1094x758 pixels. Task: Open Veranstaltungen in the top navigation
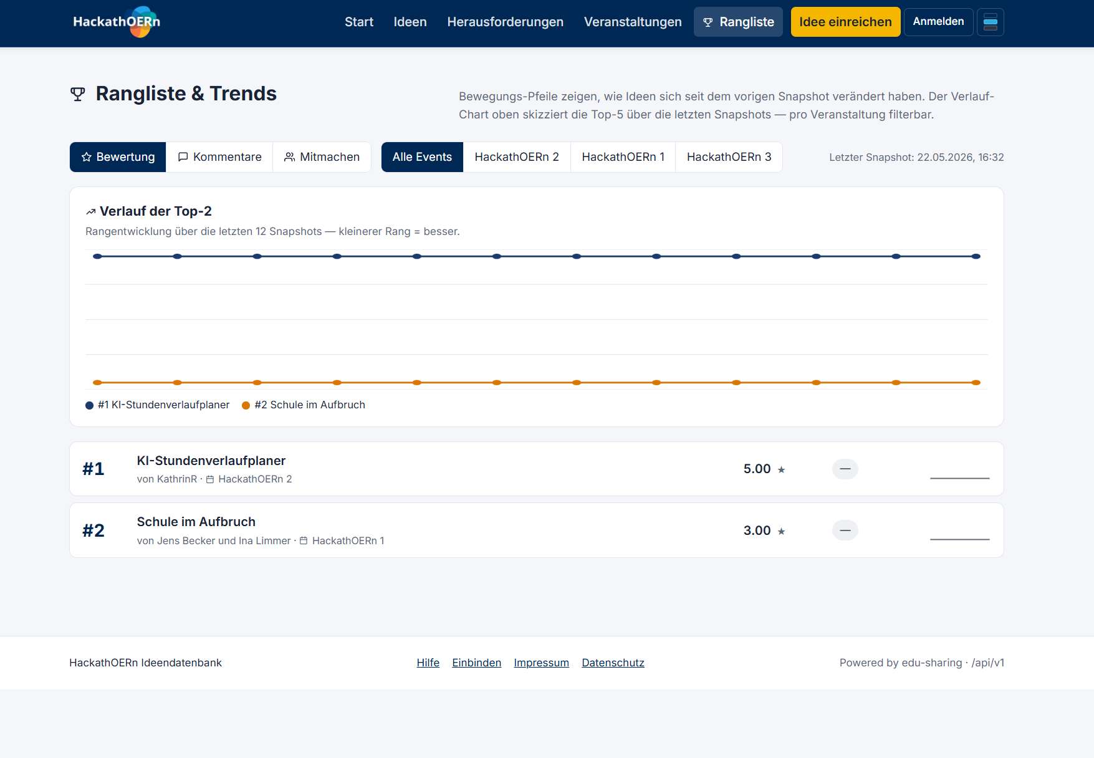point(633,22)
